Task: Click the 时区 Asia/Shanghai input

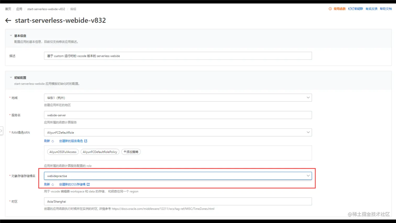Action: (x=178, y=202)
